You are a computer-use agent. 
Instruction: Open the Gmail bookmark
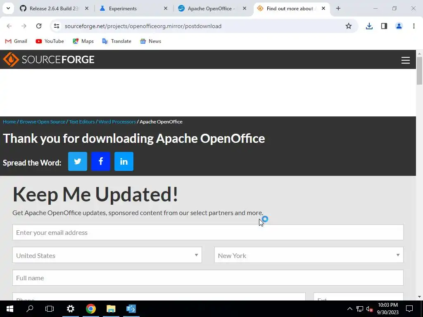[16, 41]
